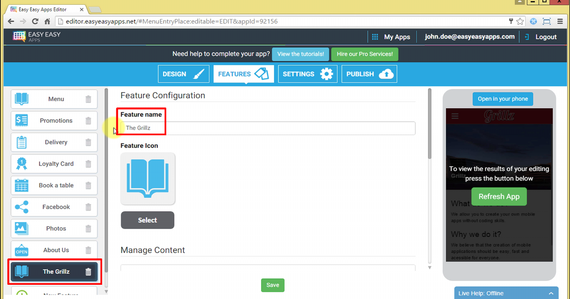Switch to the SETTINGS tab
Image resolution: width=570 pixels, height=299 pixels.
click(307, 74)
